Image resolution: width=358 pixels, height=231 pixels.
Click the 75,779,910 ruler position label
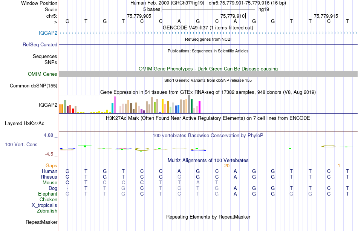click(233, 16)
